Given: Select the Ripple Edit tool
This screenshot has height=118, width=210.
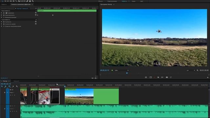Looking at the screenshot, I should click(11, 1).
